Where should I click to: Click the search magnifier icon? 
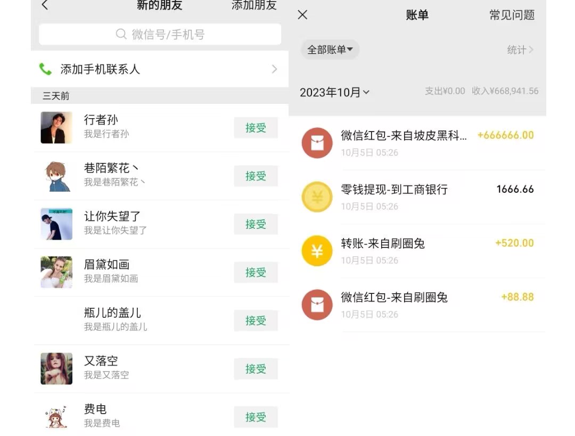pyautogui.click(x=121, y=34)
